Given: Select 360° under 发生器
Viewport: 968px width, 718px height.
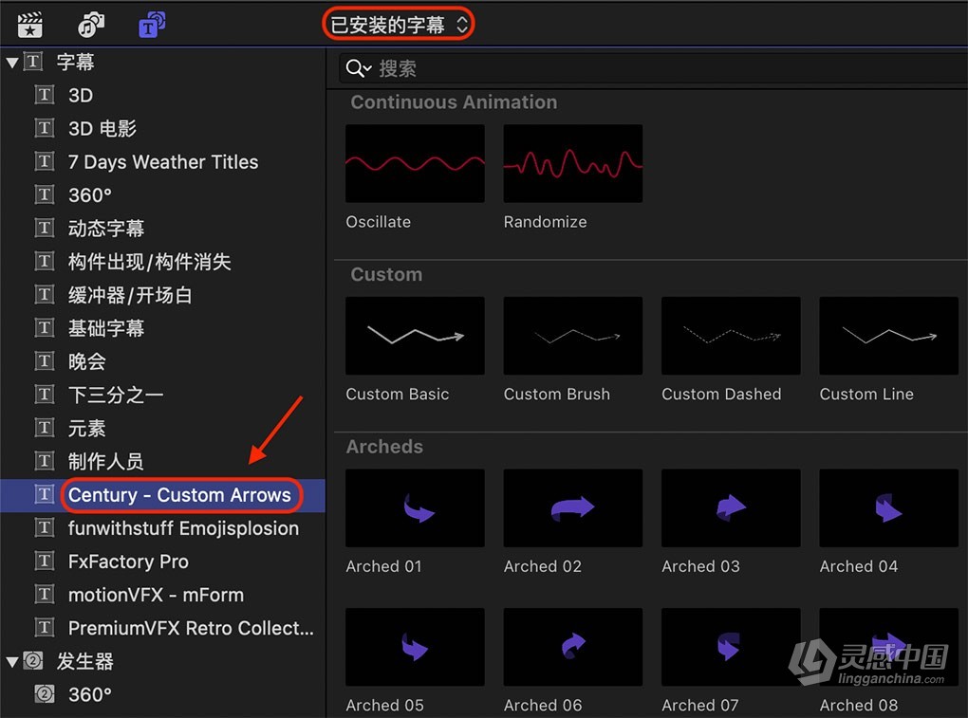Looking at the screenshot, I should click(89, 694).
